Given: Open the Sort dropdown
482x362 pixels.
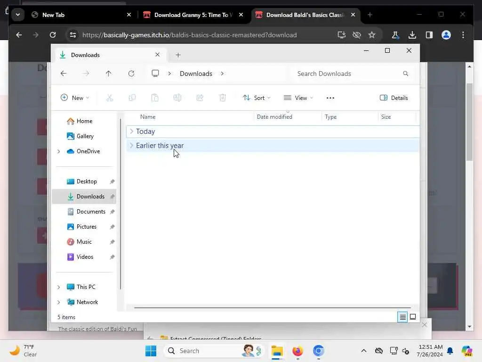Looking at the screenshot, I should (257, 98).
